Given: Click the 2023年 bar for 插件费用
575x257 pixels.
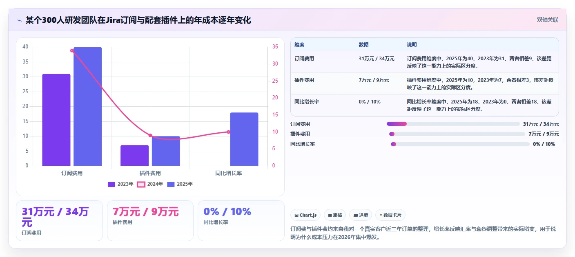Looking at the screenshot, I should click(135, 155).
